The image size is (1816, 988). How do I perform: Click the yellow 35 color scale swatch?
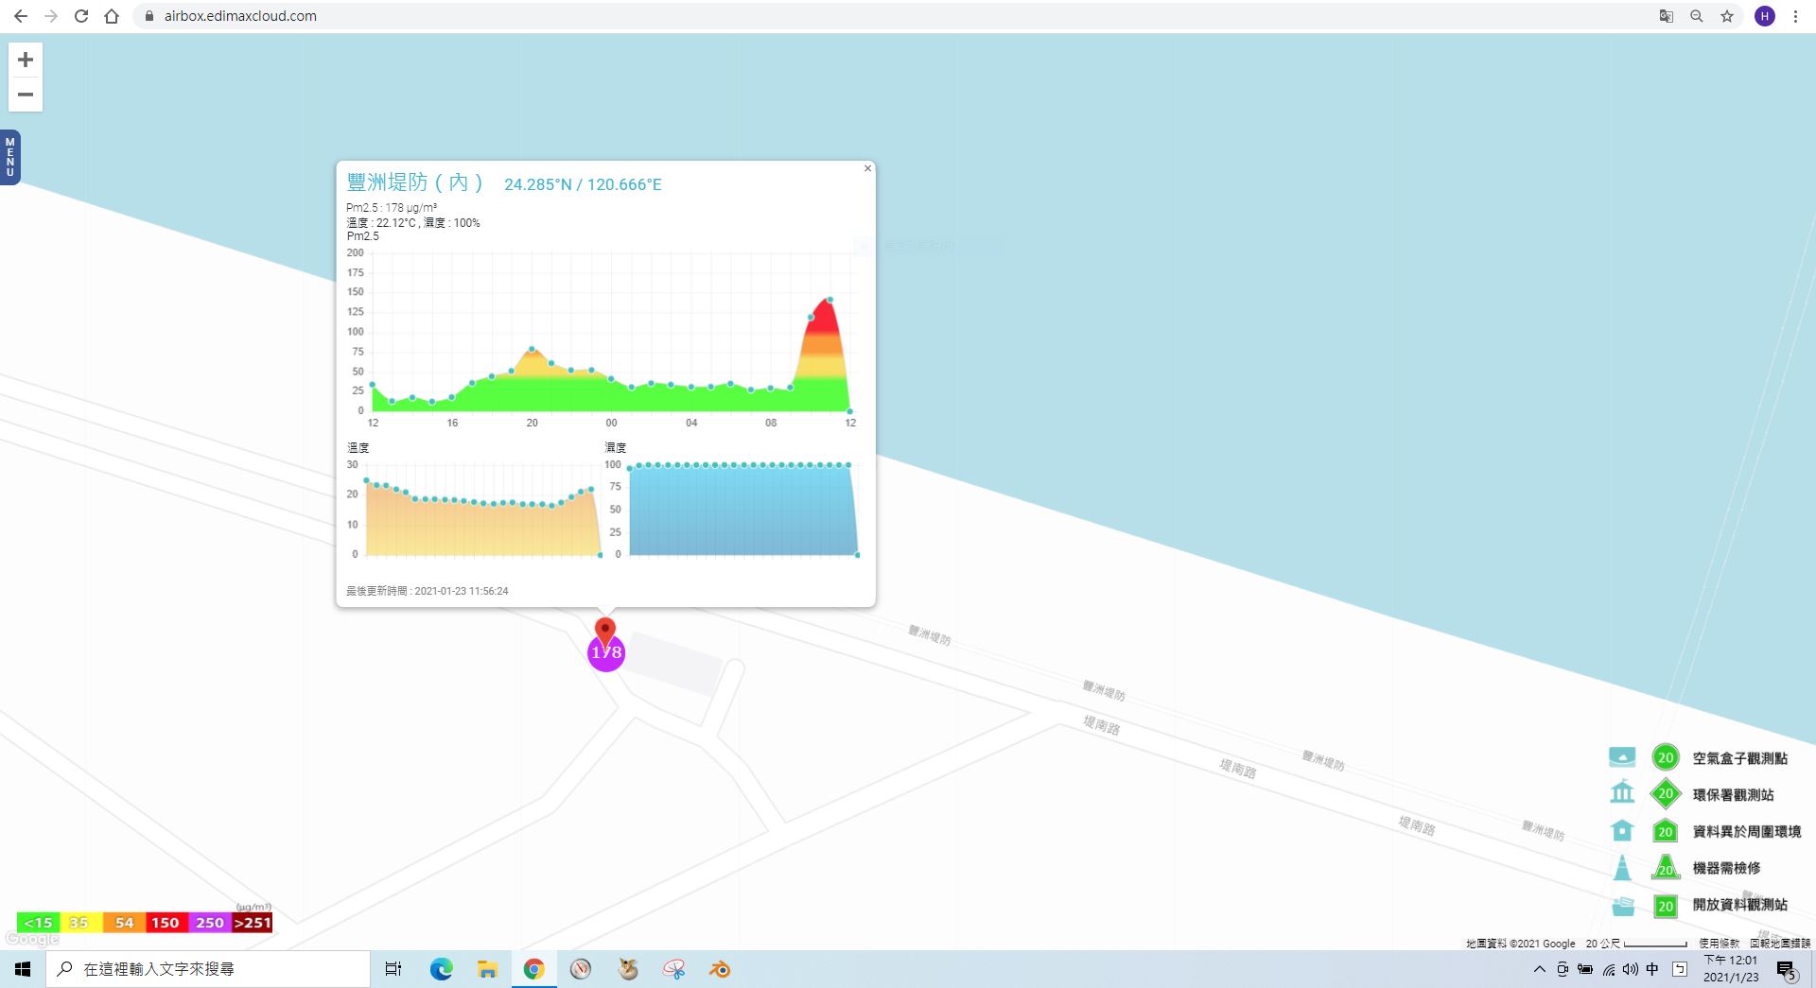click(79, 923)
